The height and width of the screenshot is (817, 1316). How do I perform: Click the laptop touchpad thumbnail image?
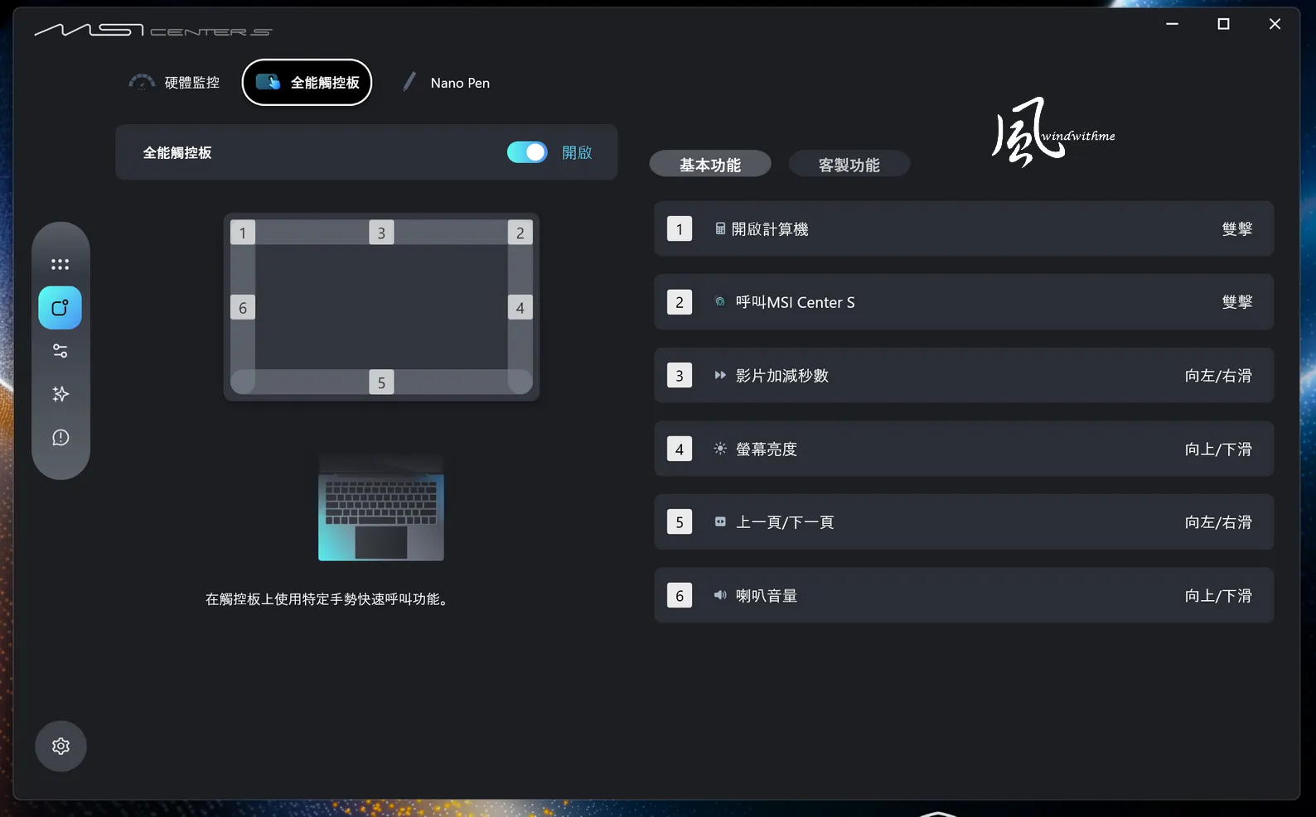[381, 507]
